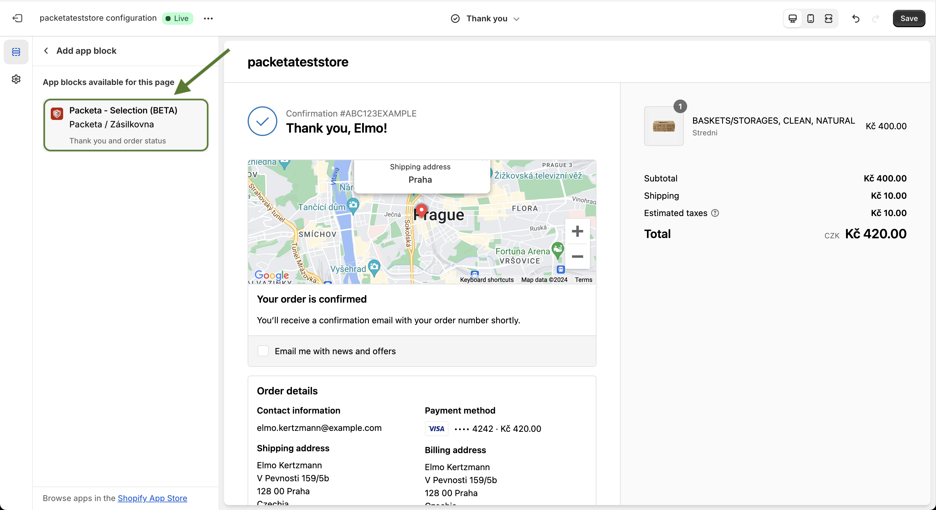
Task: Click the Order details heading
Action: 287,391
